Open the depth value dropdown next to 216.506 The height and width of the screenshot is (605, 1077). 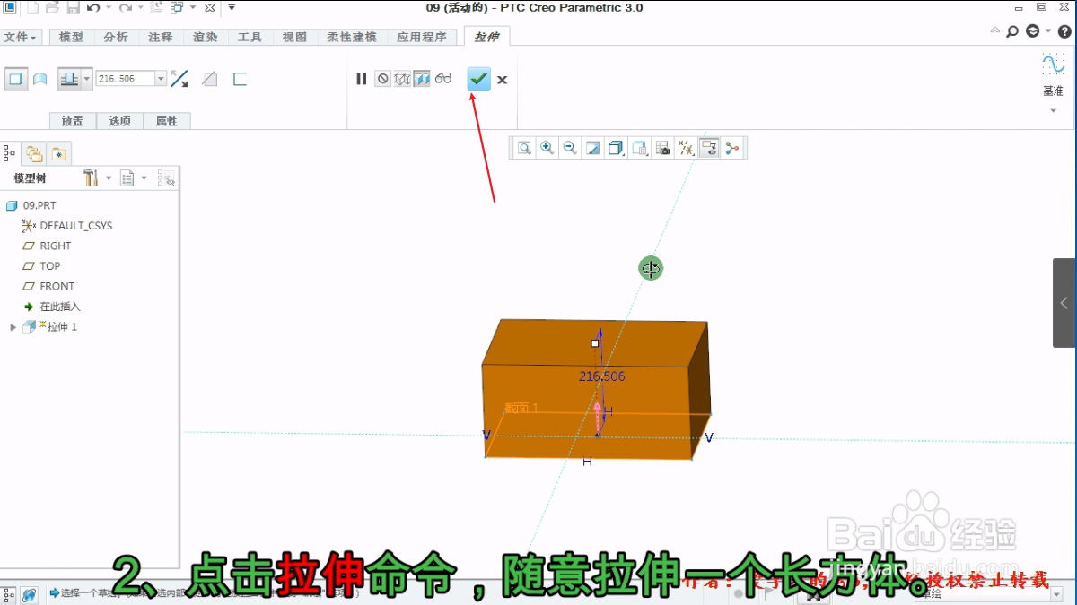(160, 79)
